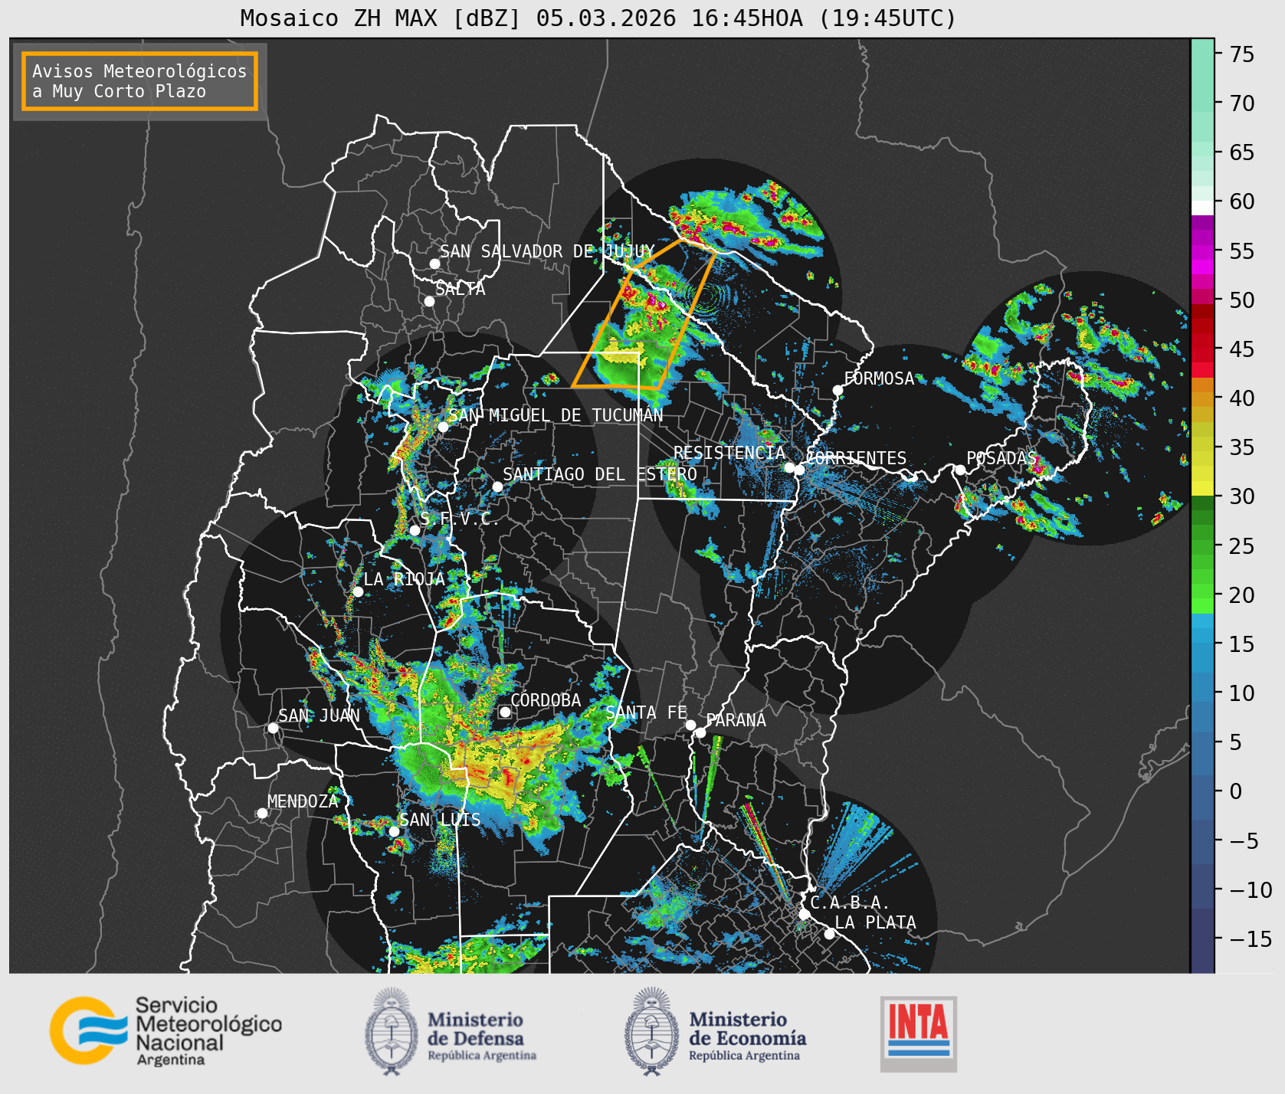The image size is (1285, 1094).
Task: Click the white 60 dBZ color band
Action: click(1203, 208)
